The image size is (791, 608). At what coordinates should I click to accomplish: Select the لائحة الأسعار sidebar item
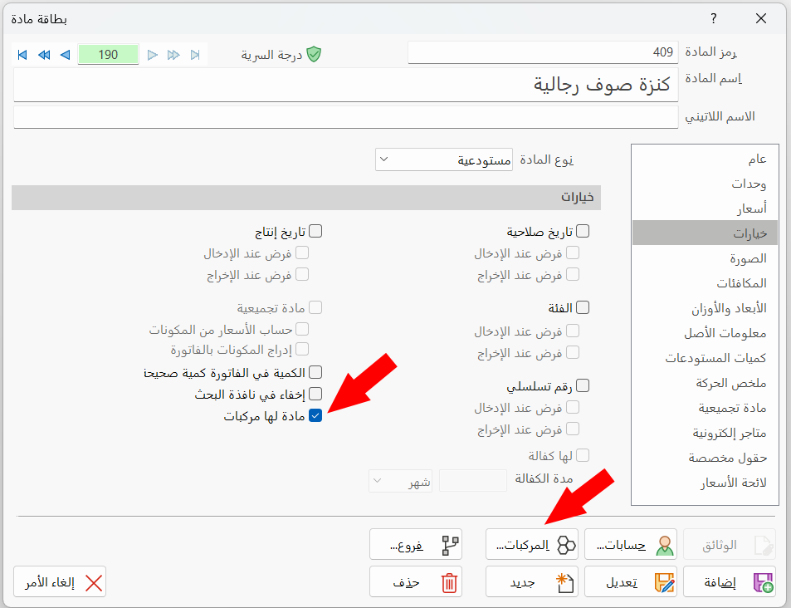(705, 483)
